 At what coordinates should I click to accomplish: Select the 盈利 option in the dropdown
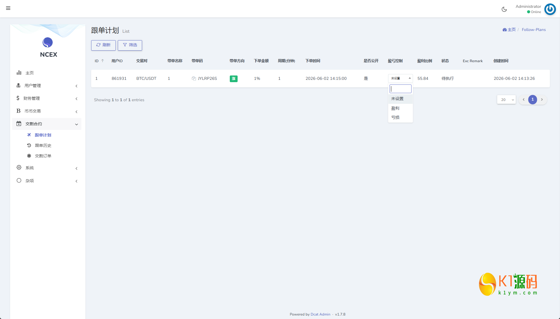[400, 108]
